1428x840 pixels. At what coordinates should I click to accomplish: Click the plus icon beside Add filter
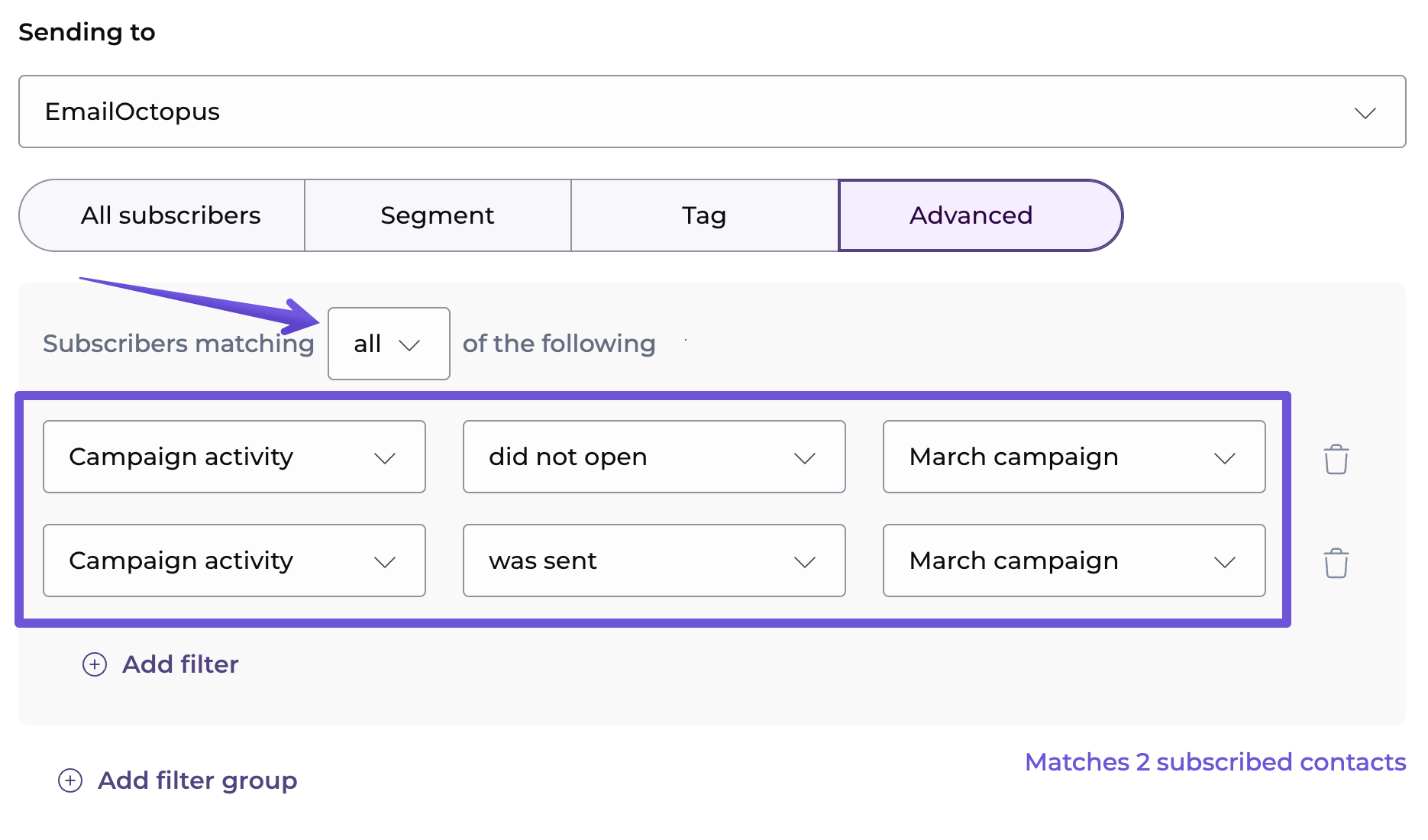(x=95, y=664)
